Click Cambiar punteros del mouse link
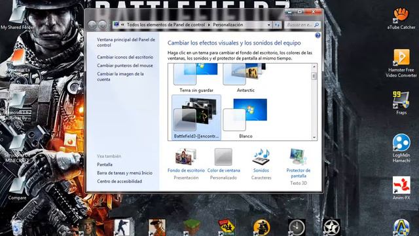 point(125,66)
